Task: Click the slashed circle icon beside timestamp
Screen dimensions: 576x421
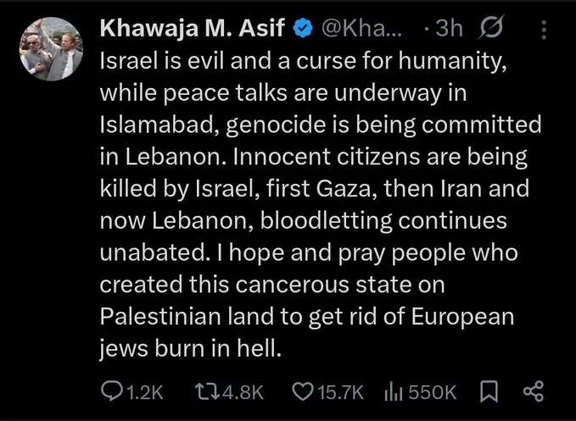Action: point(489,29)
